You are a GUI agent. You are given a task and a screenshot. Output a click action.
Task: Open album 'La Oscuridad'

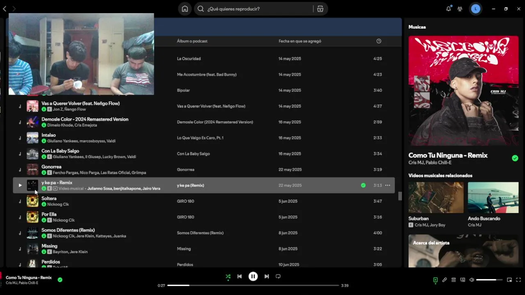[x=189, y=59]
